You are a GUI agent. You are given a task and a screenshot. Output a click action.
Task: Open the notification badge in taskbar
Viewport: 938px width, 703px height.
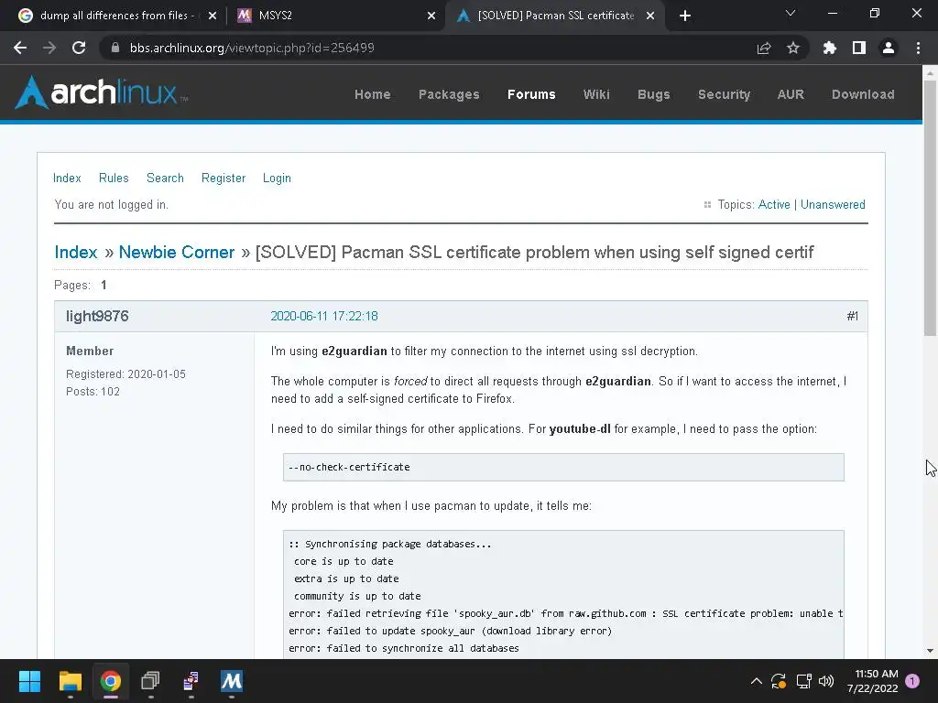[912, 681]
